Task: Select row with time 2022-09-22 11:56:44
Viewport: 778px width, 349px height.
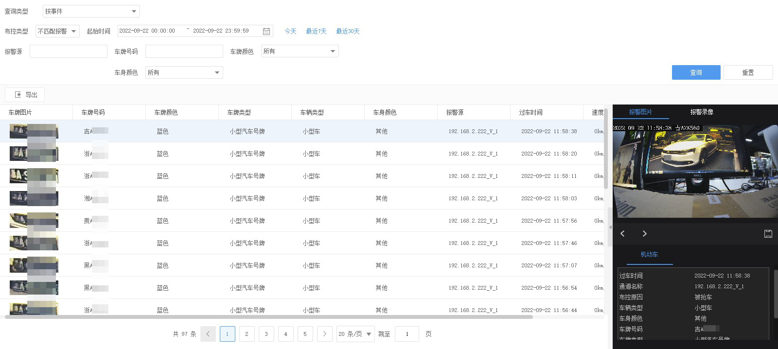Action: tap(302, 307)
